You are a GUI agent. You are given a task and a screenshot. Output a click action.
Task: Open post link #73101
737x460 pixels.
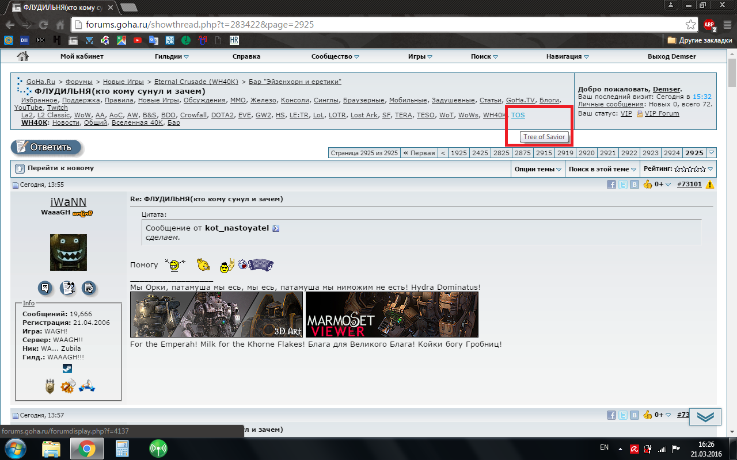(689, 185)
